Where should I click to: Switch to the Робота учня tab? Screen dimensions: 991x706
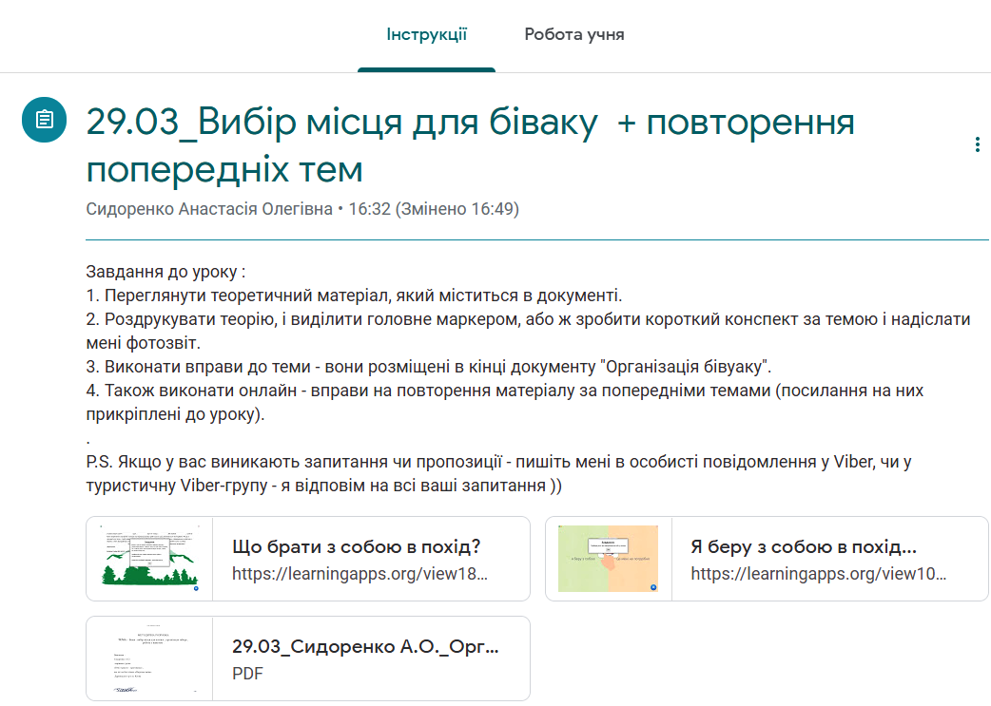point(573,35)
